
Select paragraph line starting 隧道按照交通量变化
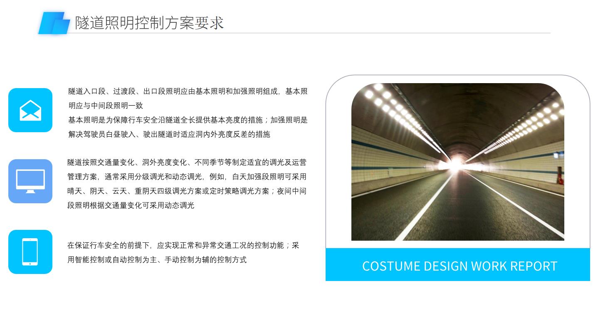pyautogui.click(x=187, y=163)
